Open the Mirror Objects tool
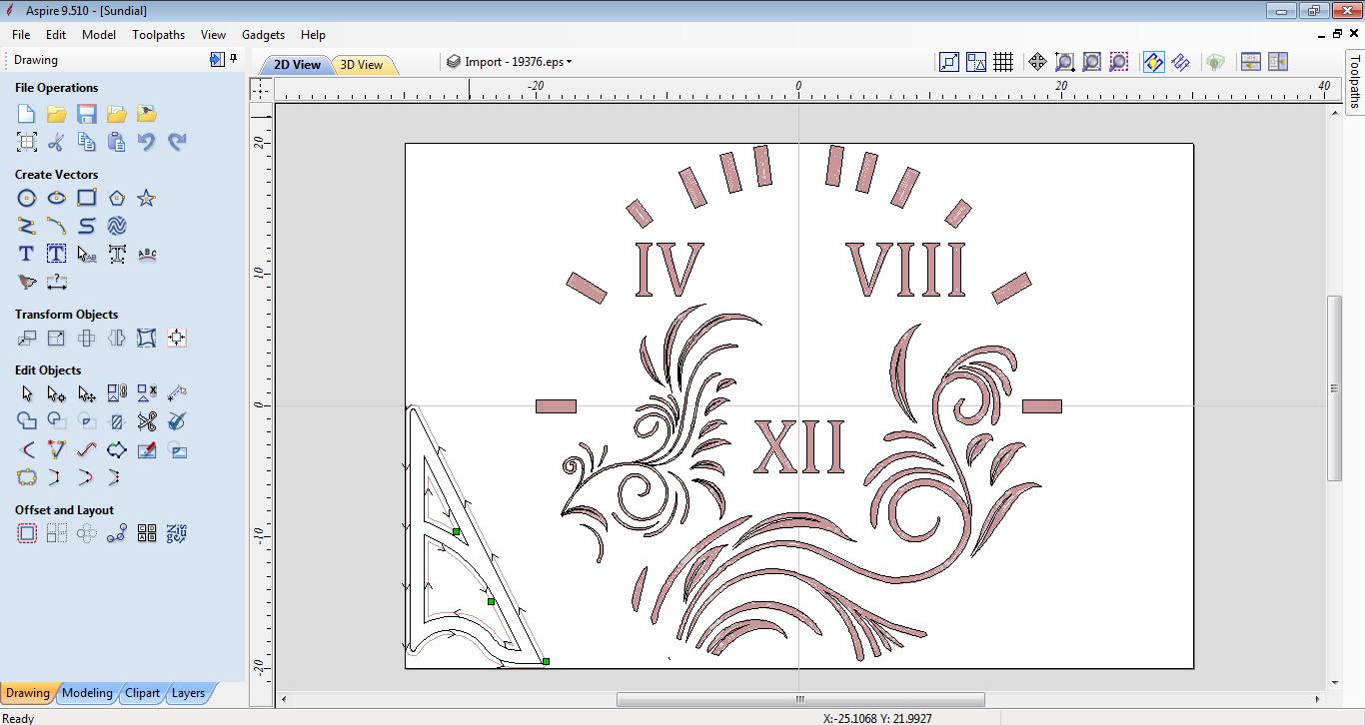This screenshot has height=725, width=1365. coord(116,338)
